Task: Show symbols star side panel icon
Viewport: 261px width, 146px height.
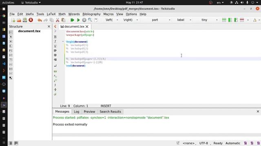Action: click(11, 41)
